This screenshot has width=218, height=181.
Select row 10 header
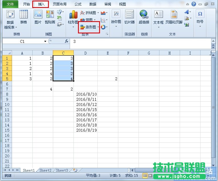click(7, 104)
